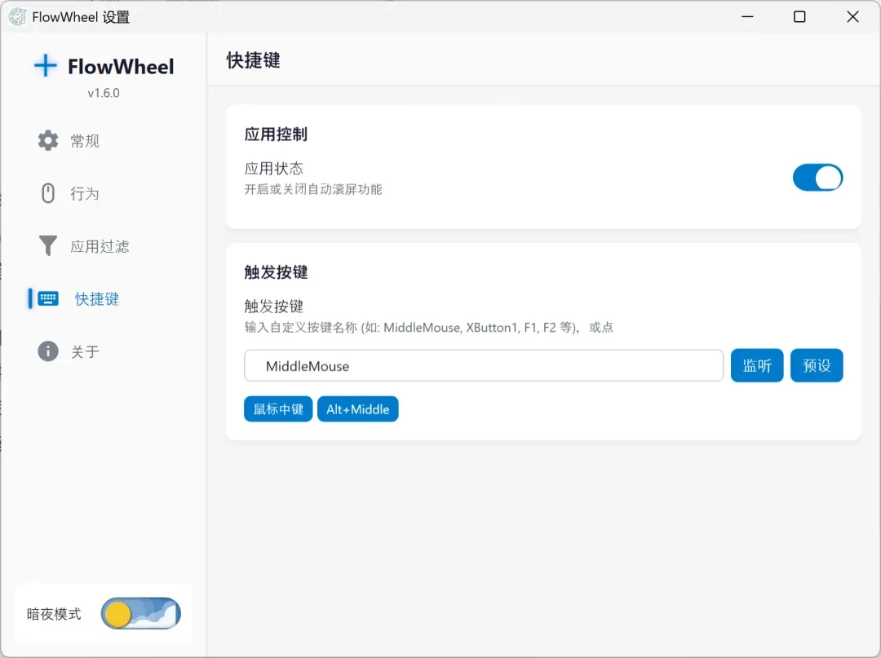This screenshot has height=658, width=881.
Task: Maximize the FlowWheel 设置 window
Action: [x=799, y=17]
